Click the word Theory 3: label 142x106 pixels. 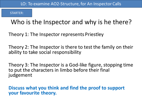click(19, 65)
